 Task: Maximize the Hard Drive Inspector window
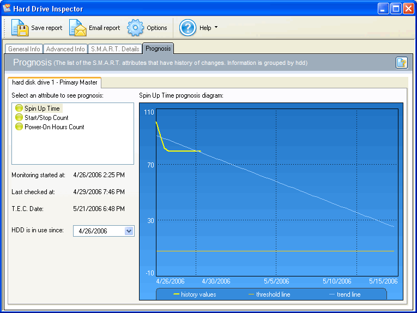[x=396, y=9]
